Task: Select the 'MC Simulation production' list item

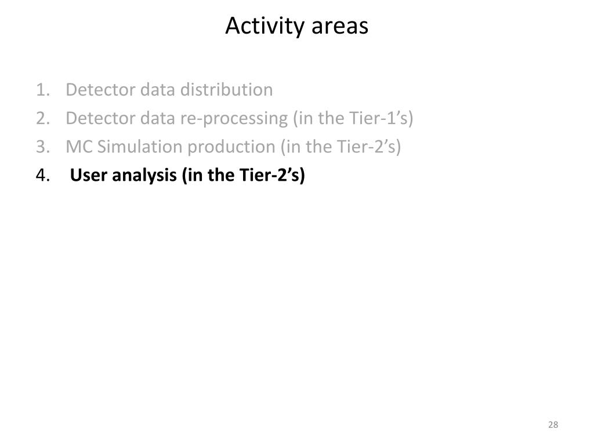Action: click(x=233, y=147)
